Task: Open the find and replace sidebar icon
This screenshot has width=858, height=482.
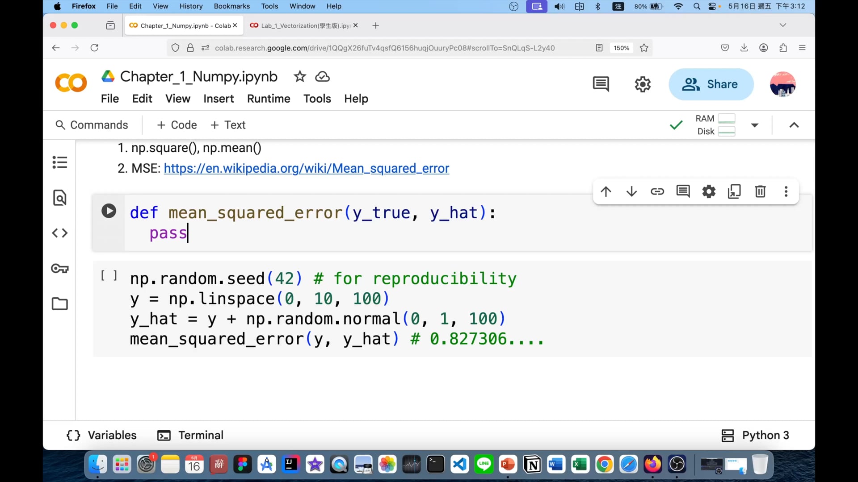Action: tap(59, 198)
